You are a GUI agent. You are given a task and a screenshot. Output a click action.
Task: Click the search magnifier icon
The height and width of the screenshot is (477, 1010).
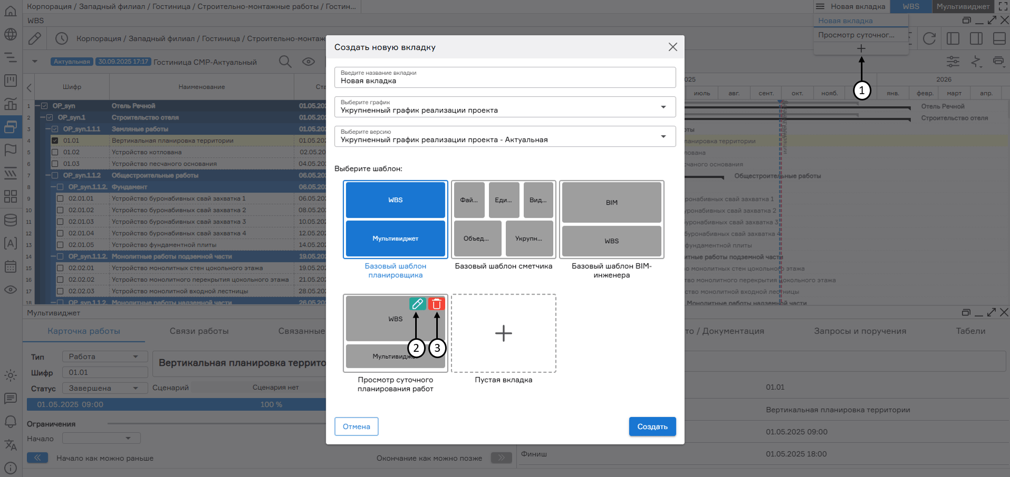[x=285, y=62]
